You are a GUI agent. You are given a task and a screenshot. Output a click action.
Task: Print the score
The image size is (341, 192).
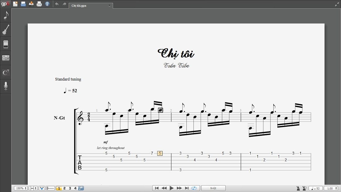[x=39, y=4]
